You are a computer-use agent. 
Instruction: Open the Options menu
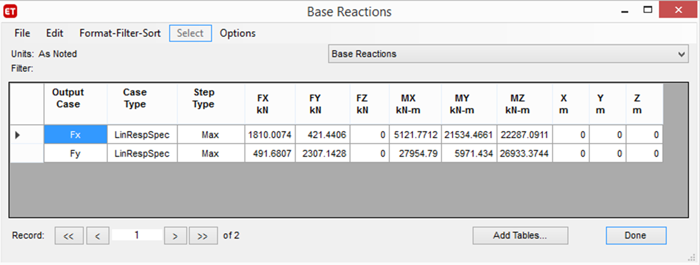pos(238,33)
